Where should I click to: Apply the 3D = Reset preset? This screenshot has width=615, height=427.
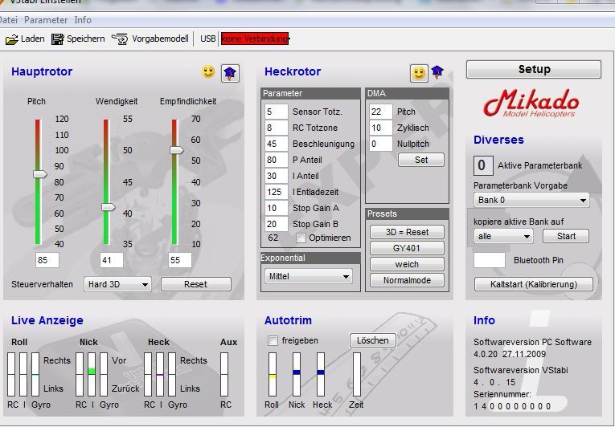point(407,232)
